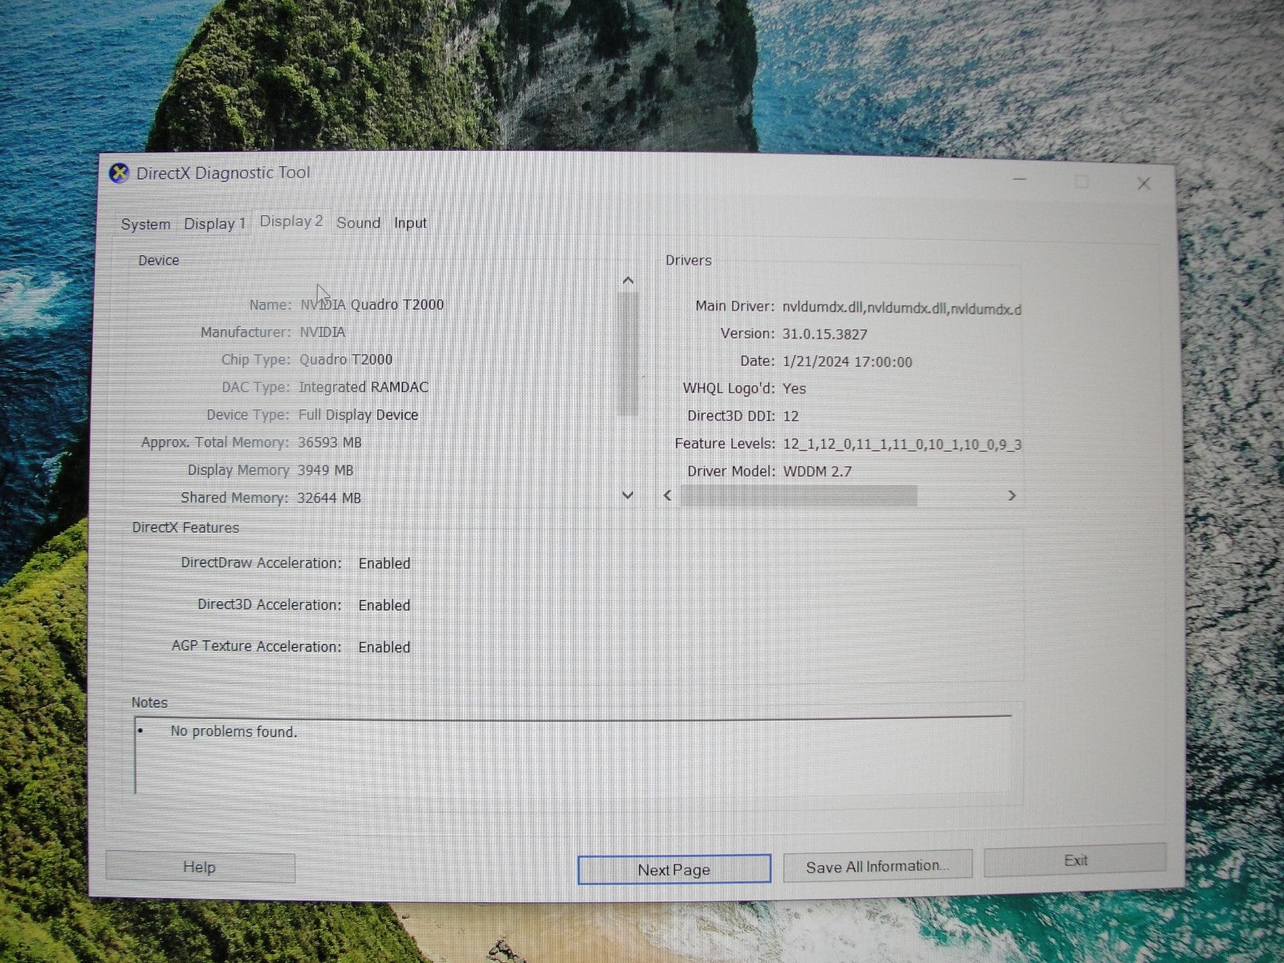This screenshot has height=963, width=1284.
Task: Click the Drivers panel scroll right arrow
Action: tap(1011, 496)
